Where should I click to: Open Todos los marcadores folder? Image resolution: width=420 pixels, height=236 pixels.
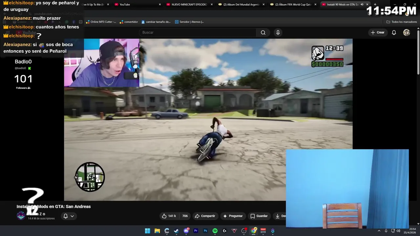coord(402,22)
